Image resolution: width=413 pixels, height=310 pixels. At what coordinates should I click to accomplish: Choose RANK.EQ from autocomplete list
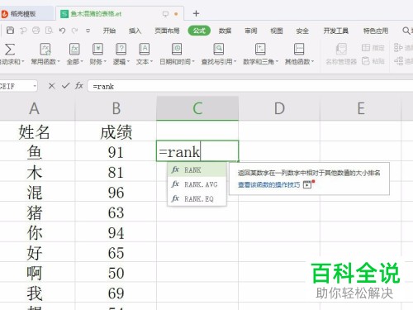pyautogui.click(x=197, y=198)
